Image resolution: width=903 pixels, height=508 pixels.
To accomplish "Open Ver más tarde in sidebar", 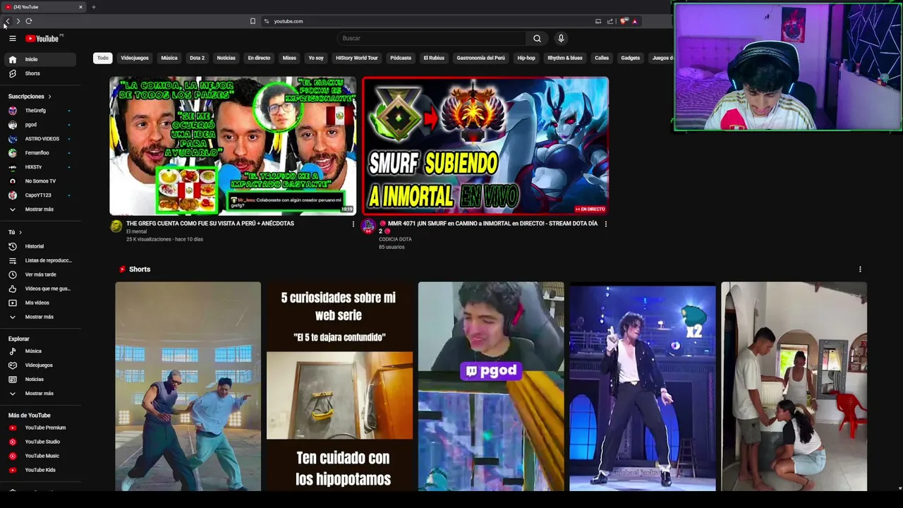I will coord(40,274).
